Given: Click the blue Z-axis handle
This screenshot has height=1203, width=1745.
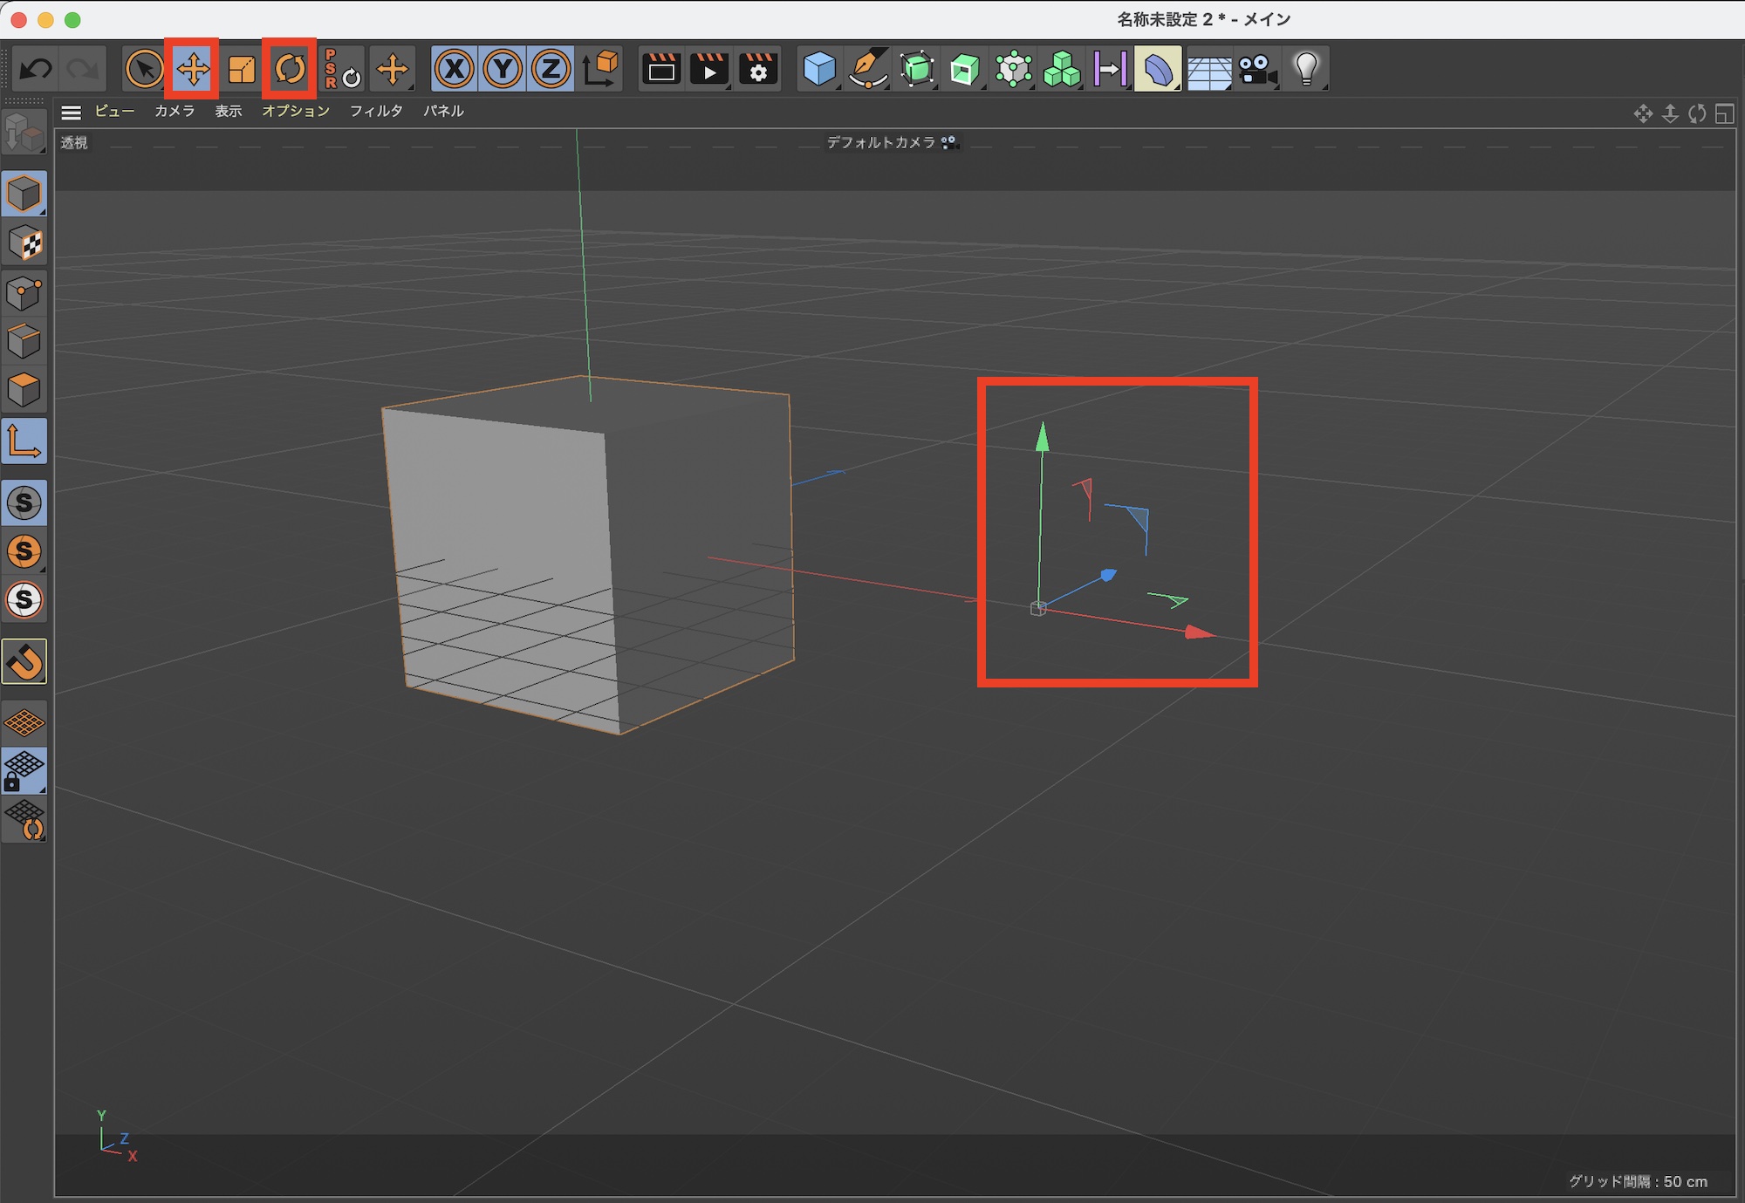Looking at the screenshot, I should (1108, 575).
